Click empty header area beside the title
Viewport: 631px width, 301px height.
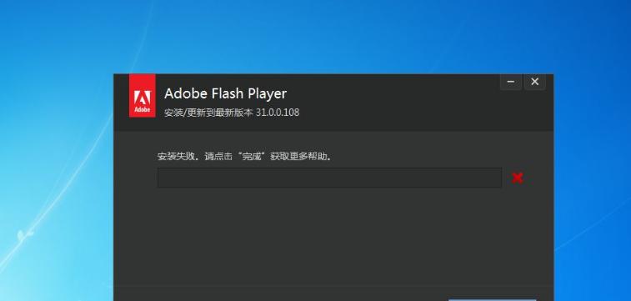[x=394, y=103]
